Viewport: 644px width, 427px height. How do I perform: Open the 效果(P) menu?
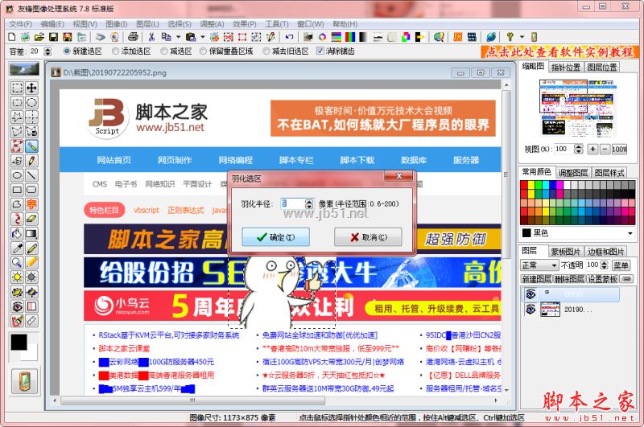click(245, 24)
